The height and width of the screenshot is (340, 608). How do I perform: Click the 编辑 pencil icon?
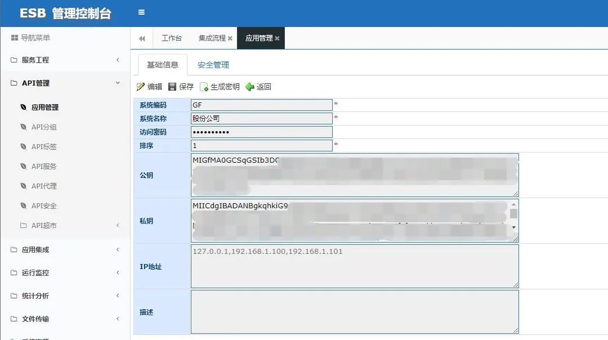(x=140, y=87)
